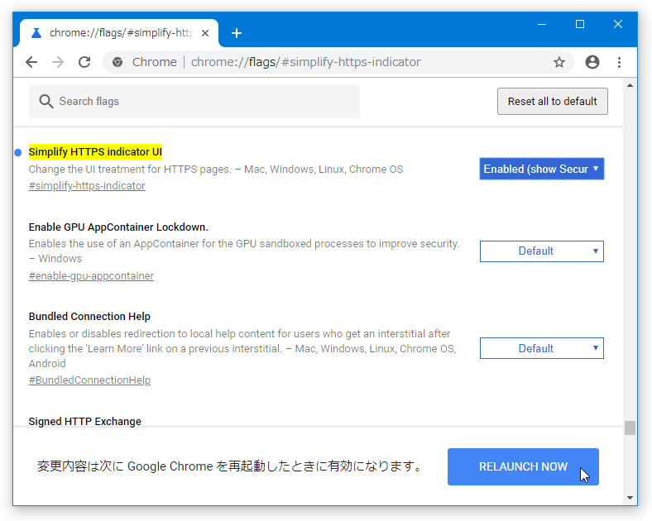
Task: Click the forward navigation arrow
Action: coord(58,62)
